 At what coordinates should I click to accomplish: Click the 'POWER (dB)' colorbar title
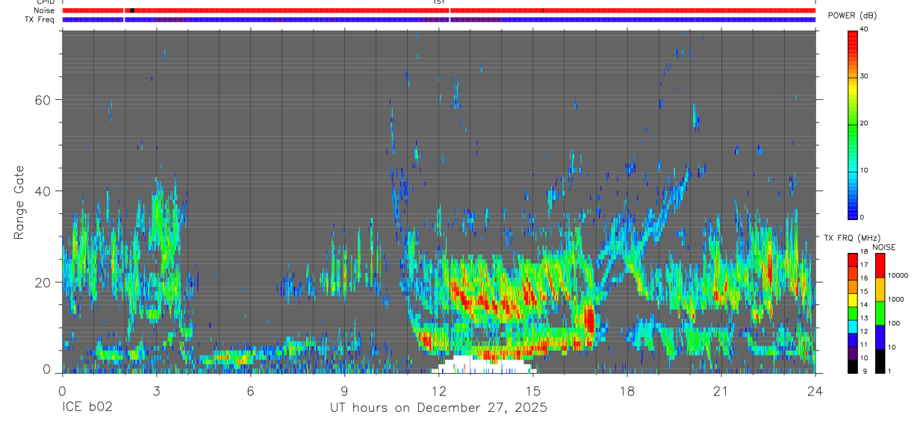pos(853,16)
